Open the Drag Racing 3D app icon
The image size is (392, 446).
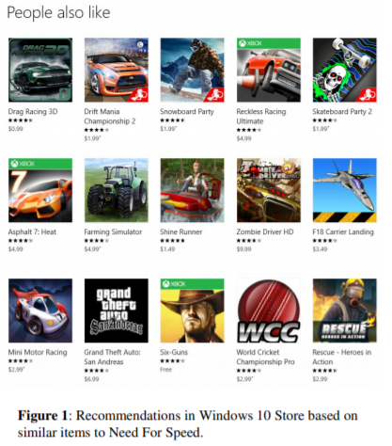40,70
